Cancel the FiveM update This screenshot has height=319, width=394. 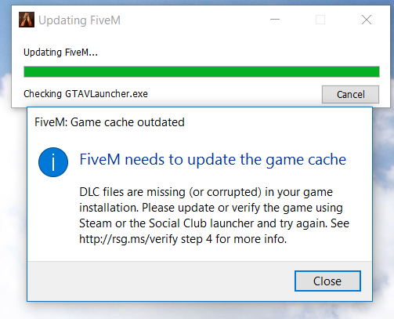(x=350, y=94)
